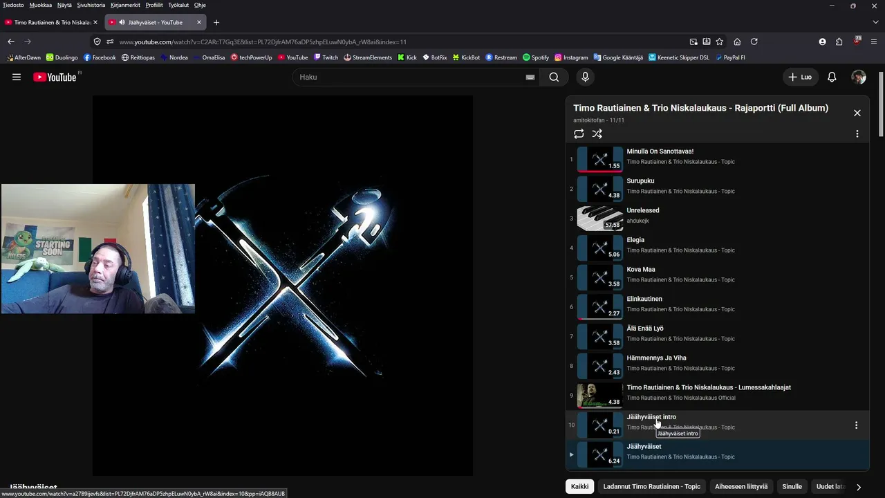The image size is (885, 498).
Task: Open the Duolingo bookmark
Action: pos(62,57)
